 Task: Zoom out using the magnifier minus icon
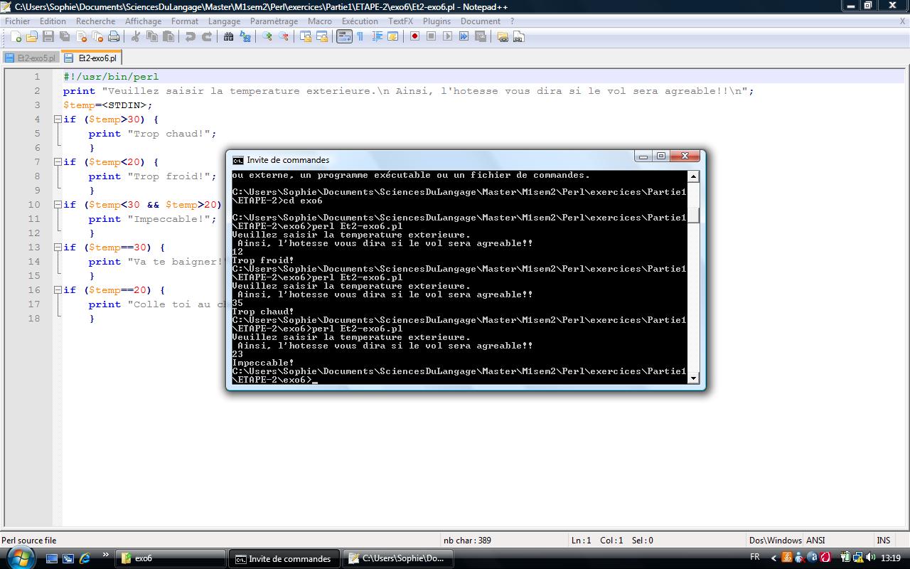284,37
